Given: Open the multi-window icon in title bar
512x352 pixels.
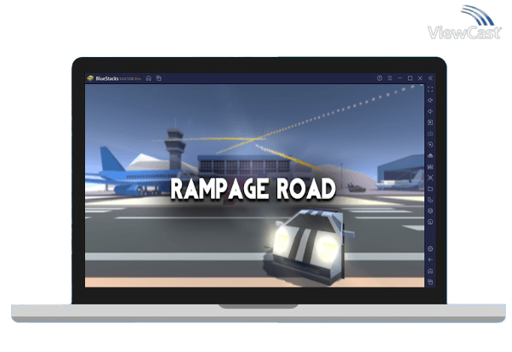Looking at the screenshot, I should point(159,78).
